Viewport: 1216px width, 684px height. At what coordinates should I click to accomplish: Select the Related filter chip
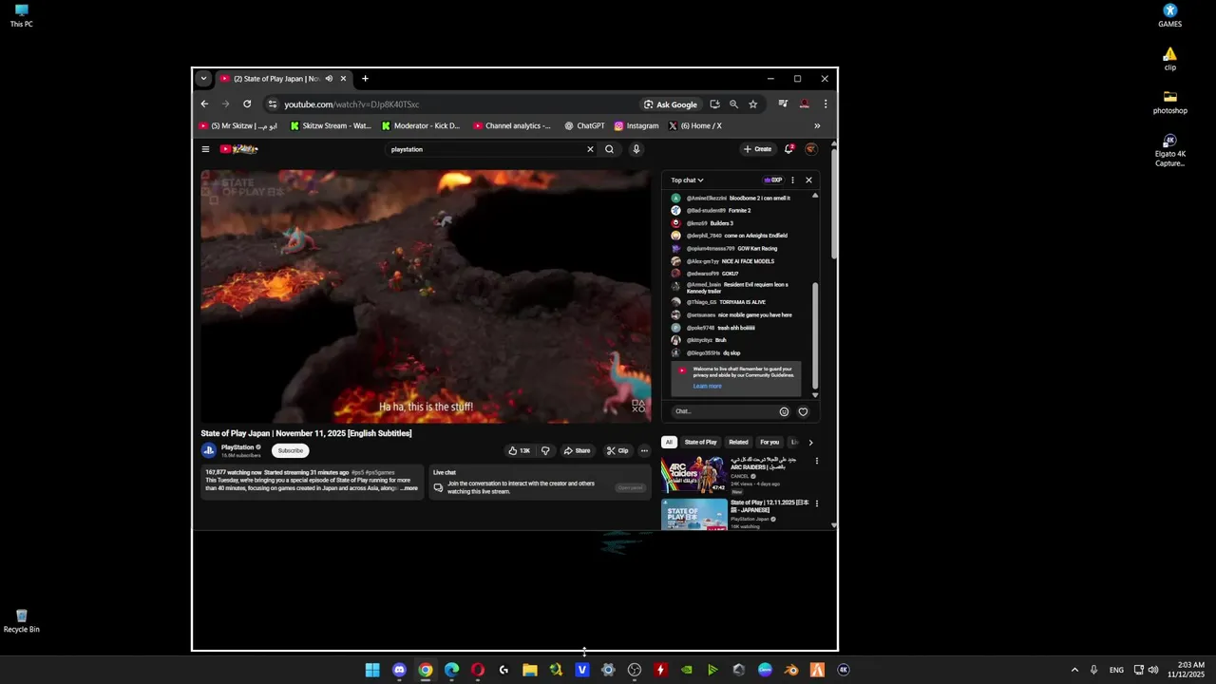pyautogui.click(x=738, y=442)
